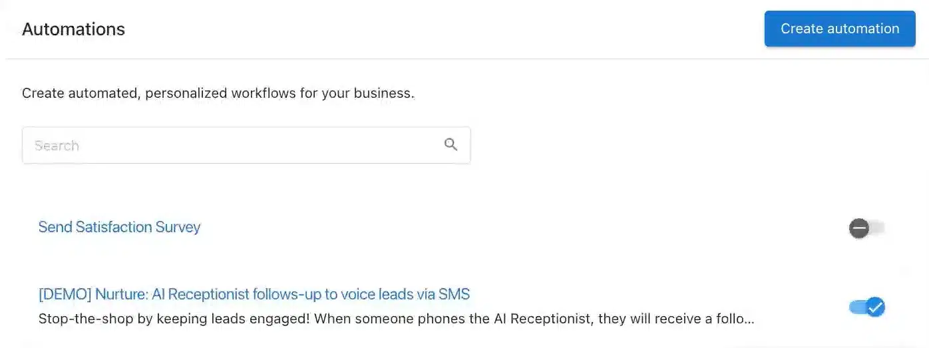Open the [DEMO] Nurture AI Receptionist automation

click(x=254, y=293)
